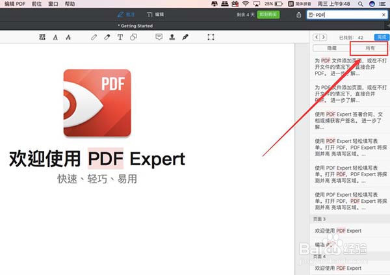Select the underline text tool
The image size is (390, 275).
click(55, 37)
